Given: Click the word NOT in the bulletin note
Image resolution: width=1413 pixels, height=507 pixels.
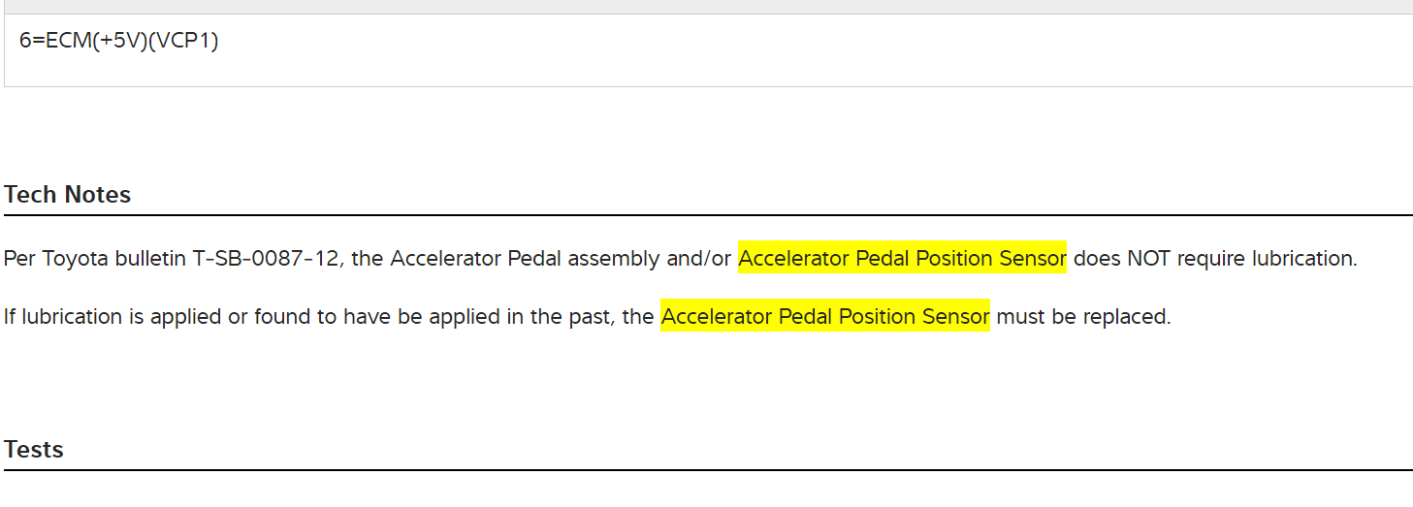Looking at the screenshot, I should pos(1147,259).
